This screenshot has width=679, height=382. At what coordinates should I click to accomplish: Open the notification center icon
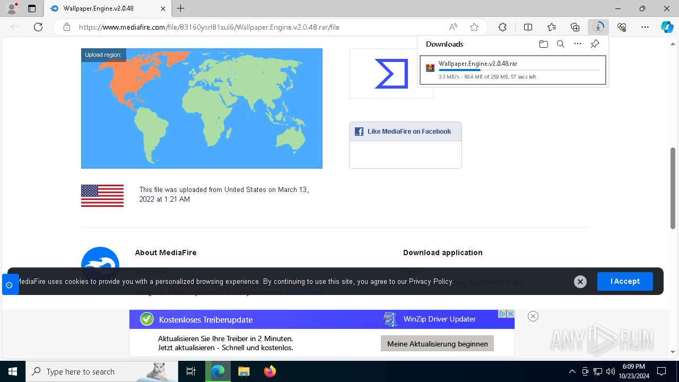pos(661,371)
